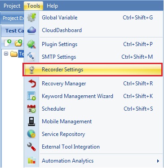Click the Service Repository globe icon
Image resolution: width=164 pixels, height=168 pixels.
pos(31,134)
